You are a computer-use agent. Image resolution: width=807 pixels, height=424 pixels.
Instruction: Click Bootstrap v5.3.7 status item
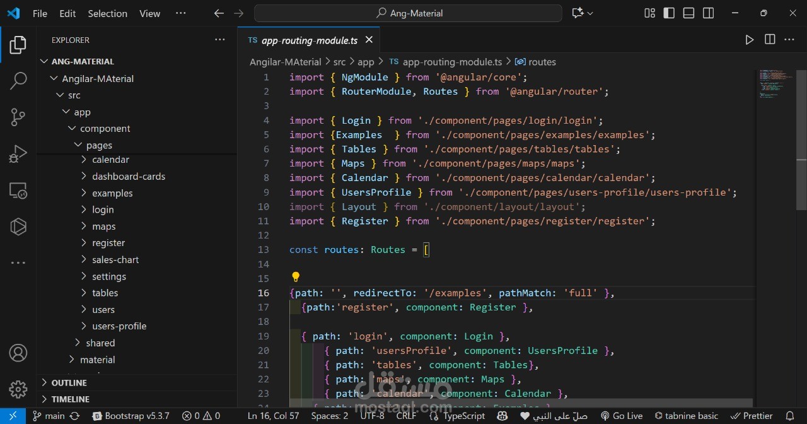point(131,416)
